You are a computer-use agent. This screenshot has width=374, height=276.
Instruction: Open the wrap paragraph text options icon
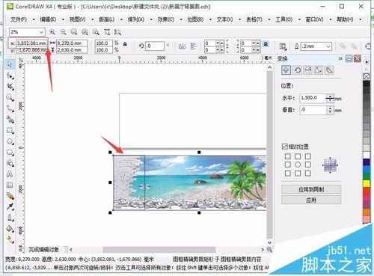283,46
